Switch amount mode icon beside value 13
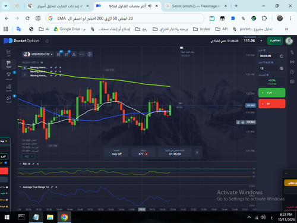This screenshot has height=223, width=297. click(282, 68)
